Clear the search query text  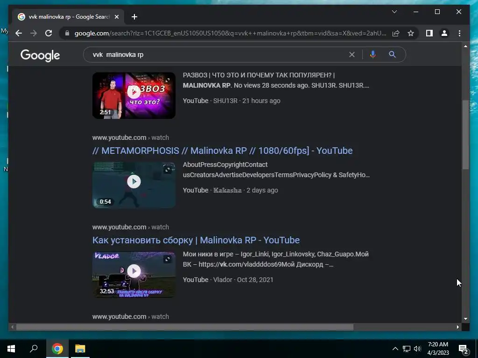click(352, 55)
